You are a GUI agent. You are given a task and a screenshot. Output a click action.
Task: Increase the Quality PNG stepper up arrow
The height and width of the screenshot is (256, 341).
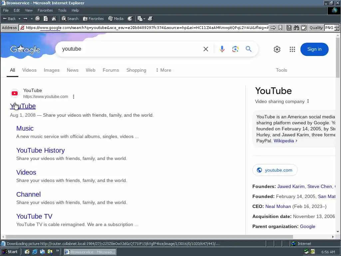[x=337, y=26]
